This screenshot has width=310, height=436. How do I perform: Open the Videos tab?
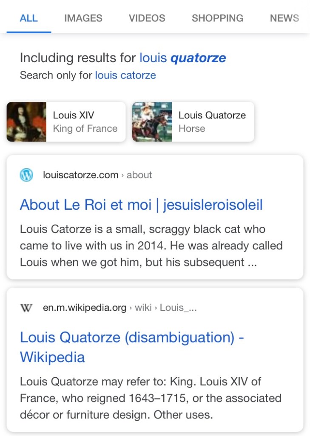(x=147, y=18)
